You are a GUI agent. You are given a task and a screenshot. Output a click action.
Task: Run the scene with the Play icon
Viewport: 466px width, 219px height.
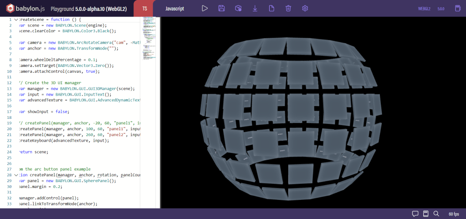tap(205, 9)
